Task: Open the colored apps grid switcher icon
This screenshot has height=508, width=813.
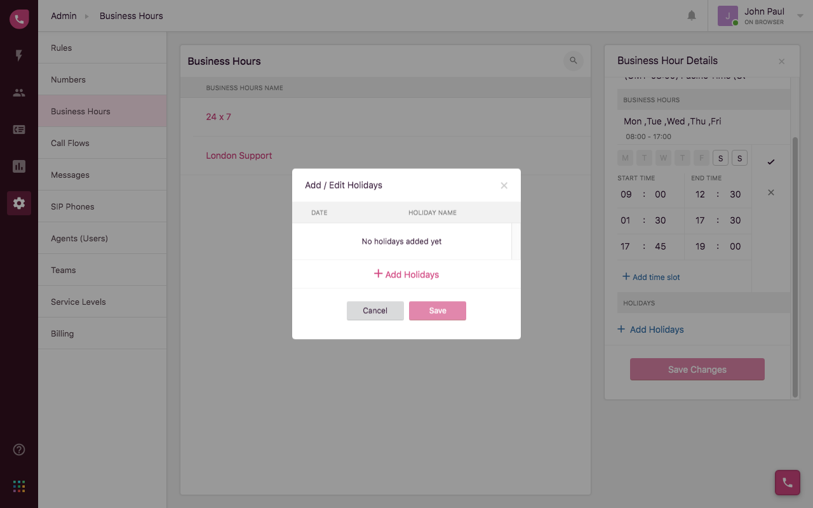Action: pos(19,486)
